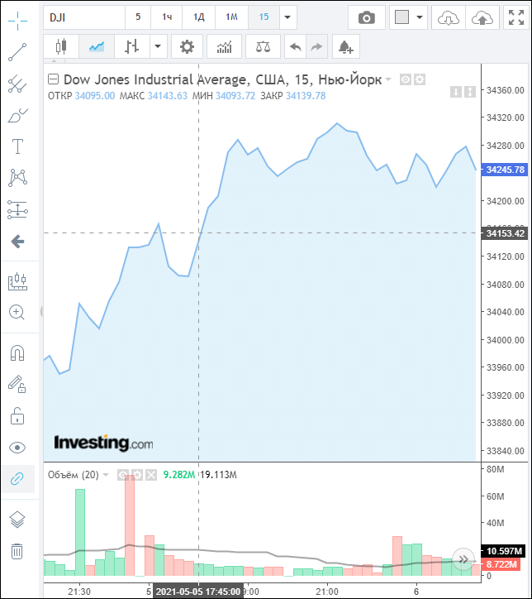Toggle Объём indicator visibility eye
This screenshot has width=532, height=599.
(x=123, y=475)
